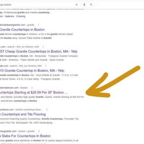Screen dimensions: 144x144
Task: Open the Ordering sitelink
Action: click(x=21, y=16)
